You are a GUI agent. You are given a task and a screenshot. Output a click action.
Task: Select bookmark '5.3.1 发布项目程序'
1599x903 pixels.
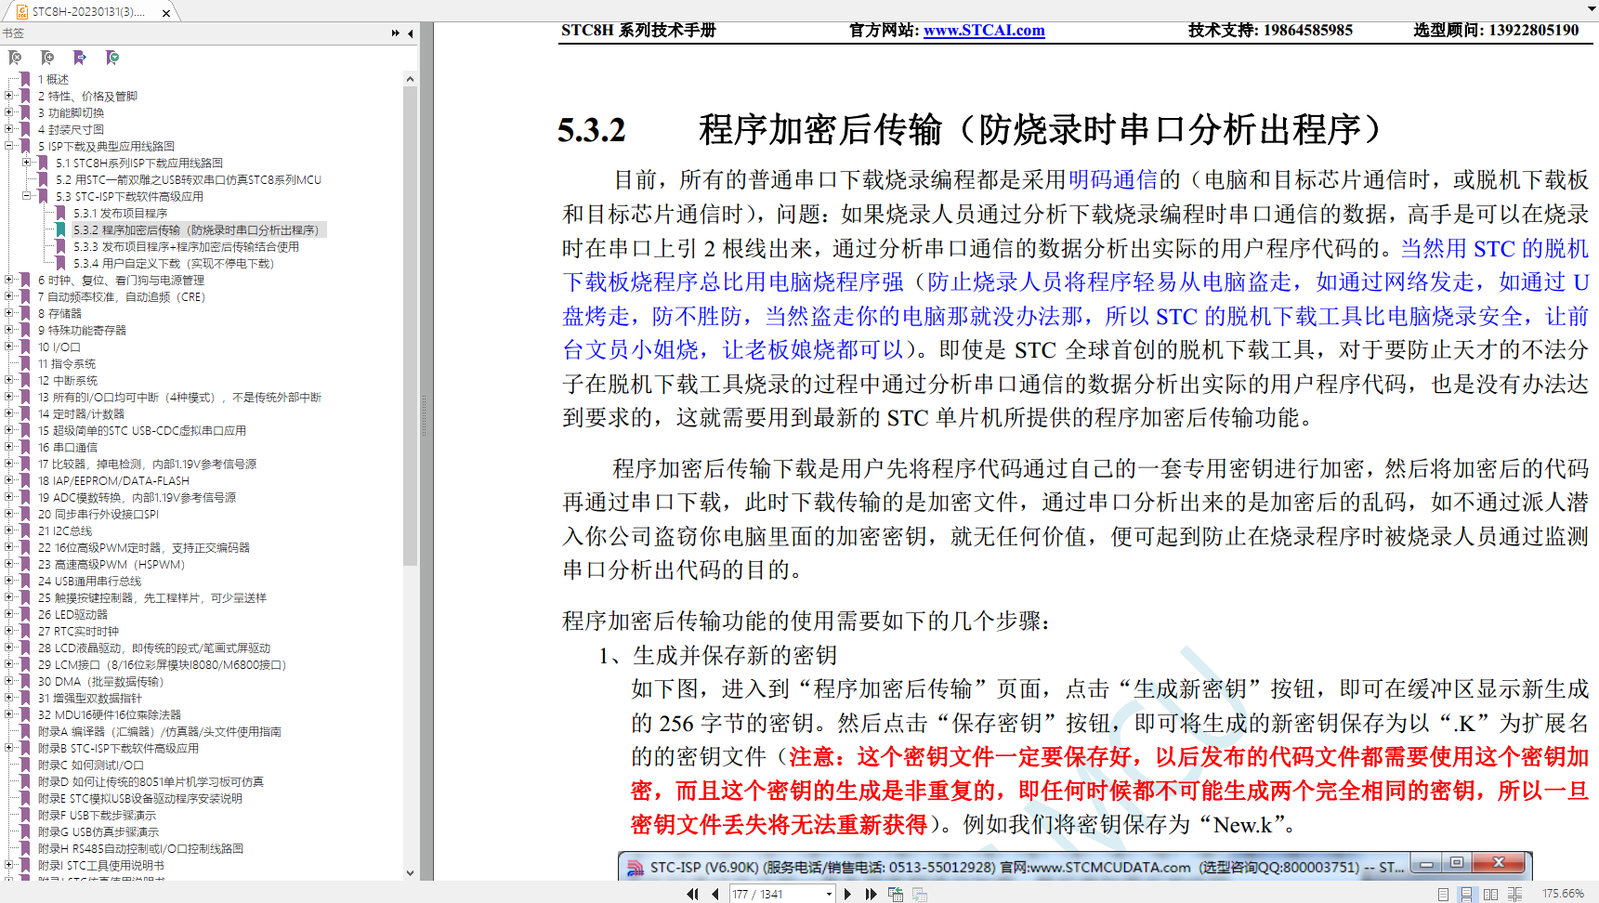(x=120, y=213)
